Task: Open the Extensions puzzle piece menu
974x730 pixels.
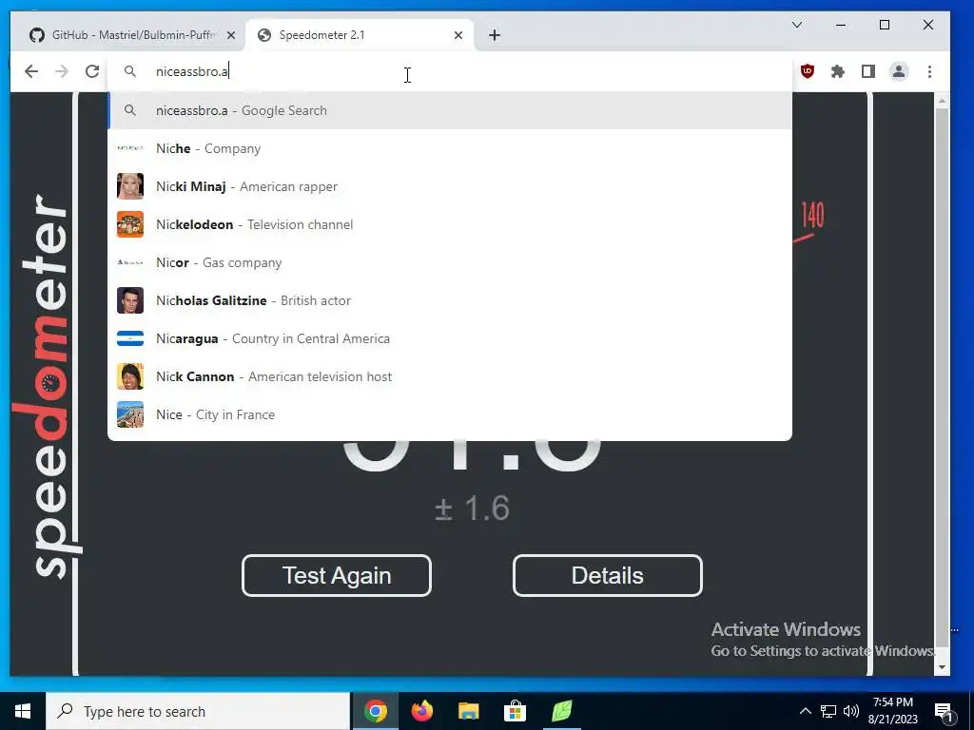Action: 838,71
